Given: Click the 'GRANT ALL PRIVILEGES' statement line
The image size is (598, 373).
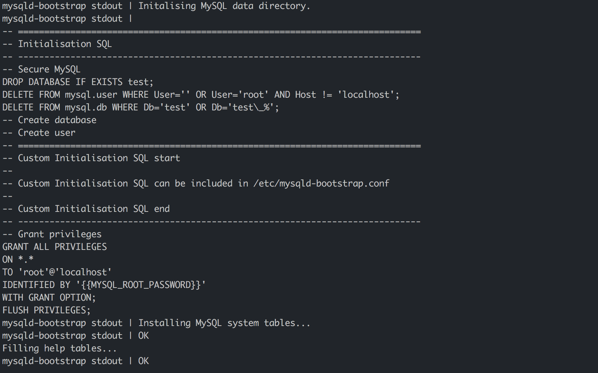Looking at the screenshot, I should pyautogui.click(x=55, y=247).
